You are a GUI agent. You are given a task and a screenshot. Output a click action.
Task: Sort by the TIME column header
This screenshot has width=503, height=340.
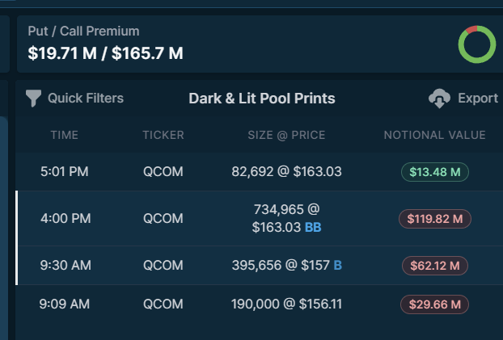65,135
